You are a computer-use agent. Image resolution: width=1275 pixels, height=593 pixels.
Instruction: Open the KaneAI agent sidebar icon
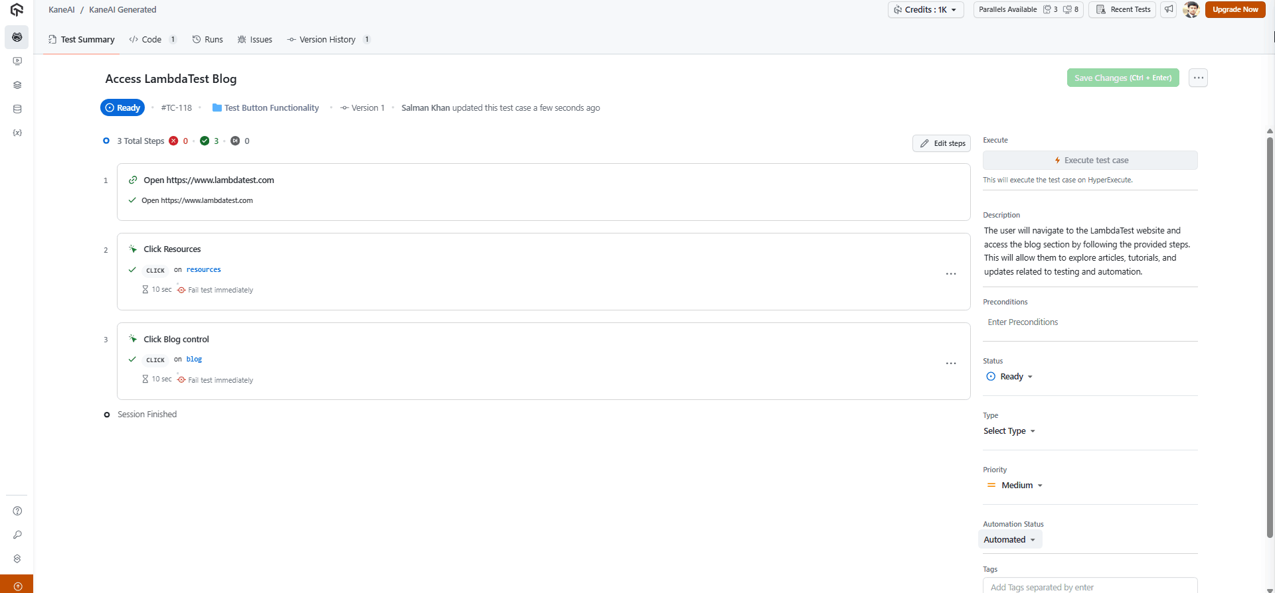[x=17, y=37]
